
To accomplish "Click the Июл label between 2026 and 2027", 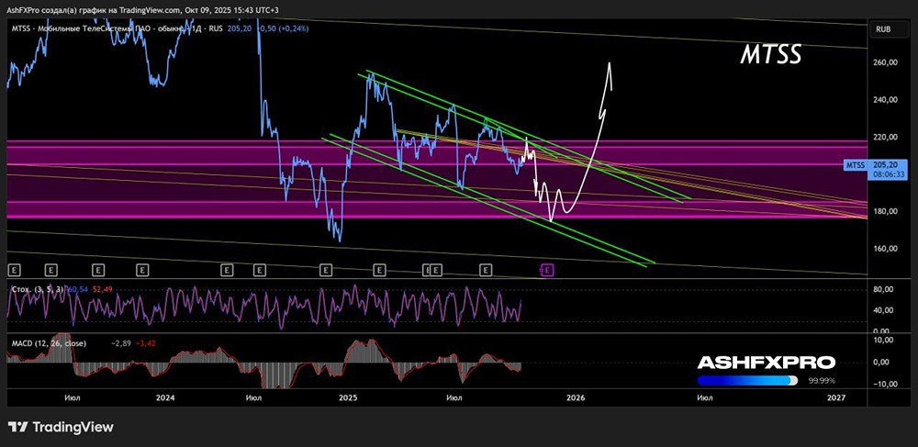I will click(704, 397).
